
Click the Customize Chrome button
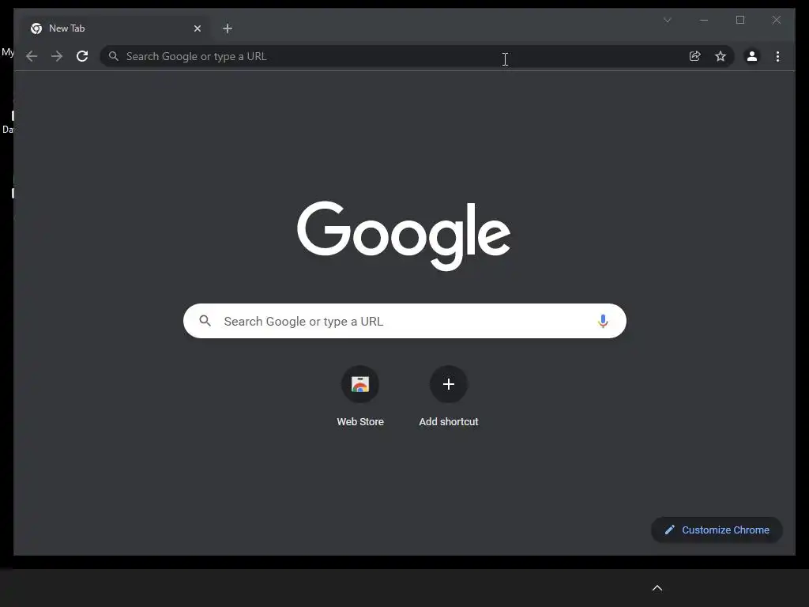[x=717, y=530]
